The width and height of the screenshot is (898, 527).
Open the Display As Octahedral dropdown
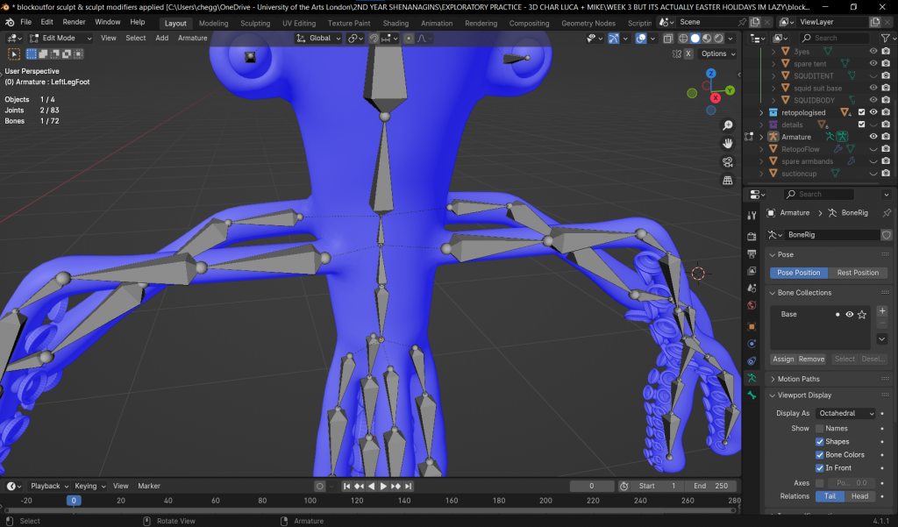pyautogui.click(x=846, y=414)
